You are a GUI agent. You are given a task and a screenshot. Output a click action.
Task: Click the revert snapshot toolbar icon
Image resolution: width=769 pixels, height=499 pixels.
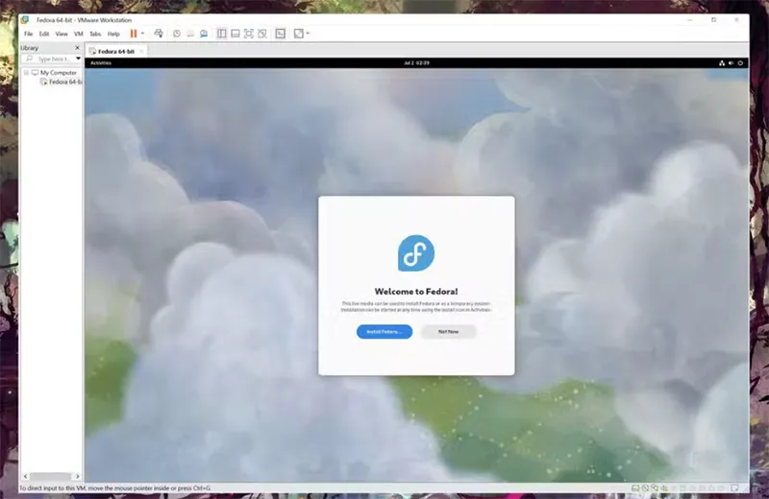[x=190, y=34]
